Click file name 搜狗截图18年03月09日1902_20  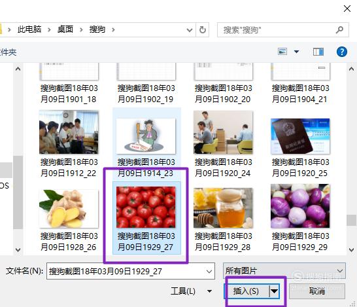pyautogui.click(x=223, y=94)
